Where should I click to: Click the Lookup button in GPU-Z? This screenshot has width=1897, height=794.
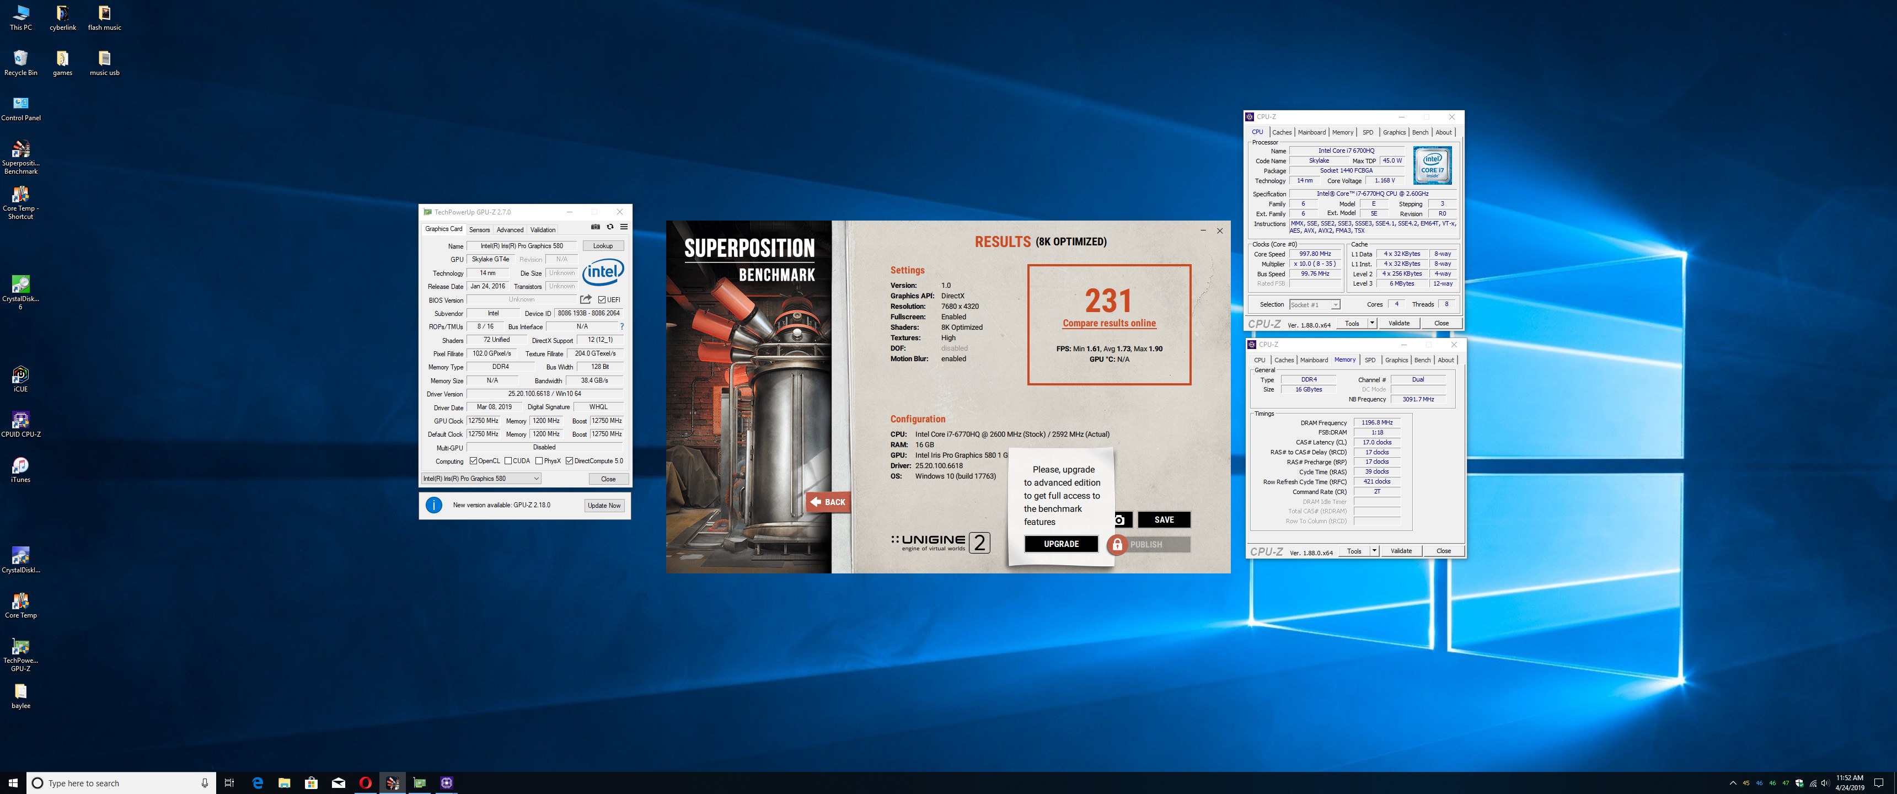point(603,246)
